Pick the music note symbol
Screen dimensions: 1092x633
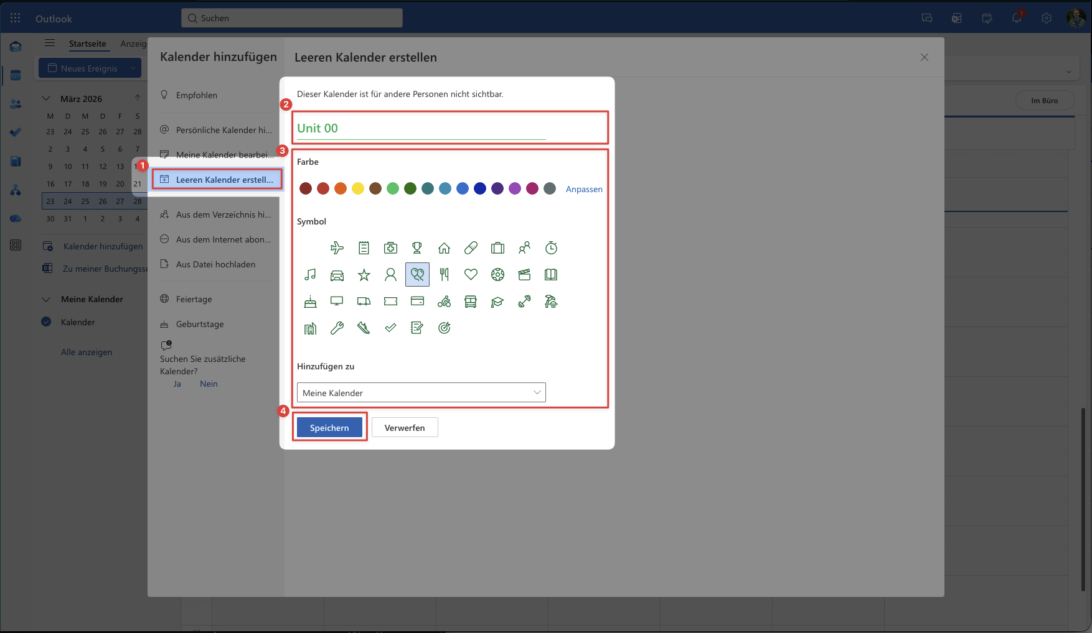click(310, 275)
